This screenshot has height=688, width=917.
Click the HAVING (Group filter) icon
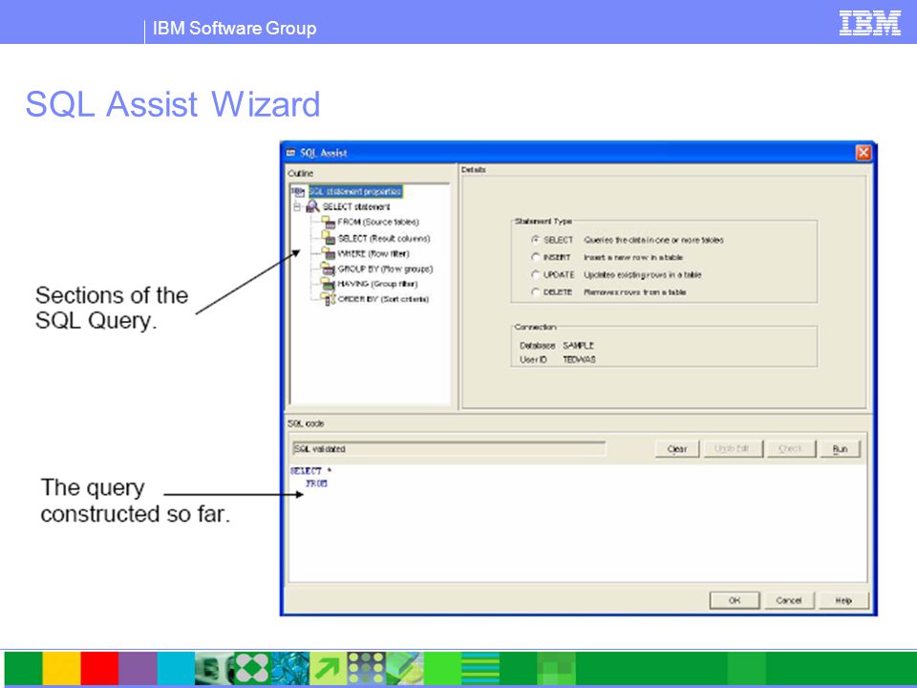[x=328, y=284]
